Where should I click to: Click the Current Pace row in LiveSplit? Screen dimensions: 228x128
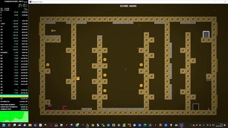tap(14, 109)
